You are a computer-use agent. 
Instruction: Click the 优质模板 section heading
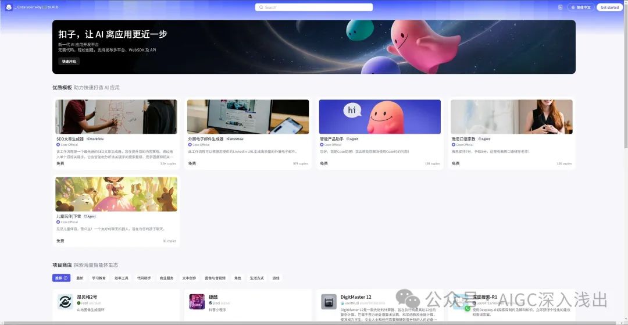tap(62, 87)
